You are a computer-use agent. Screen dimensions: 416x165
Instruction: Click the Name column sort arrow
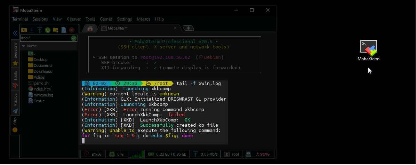pyautogui.click(x=24, y=46)
